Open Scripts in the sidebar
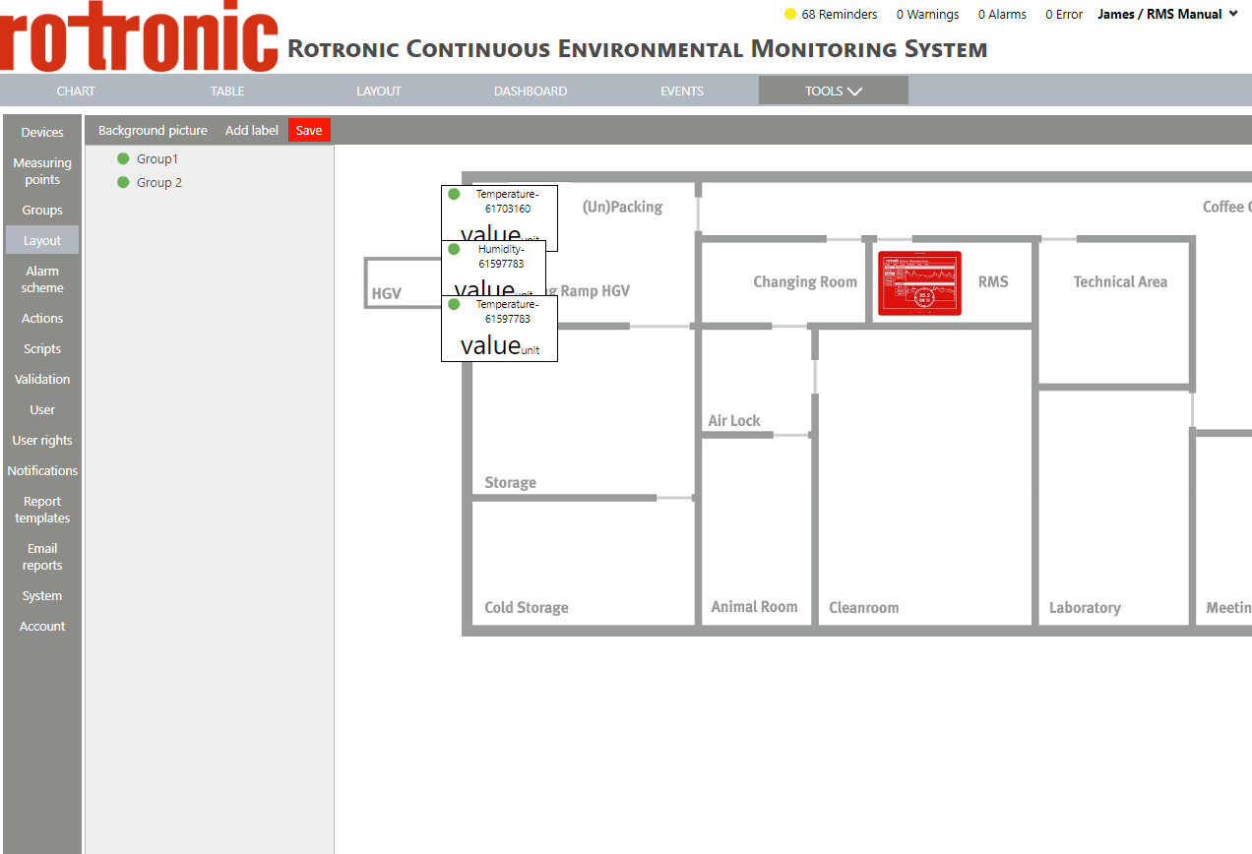Screen dimensions: 1252x854 click(x=42, y=348)
